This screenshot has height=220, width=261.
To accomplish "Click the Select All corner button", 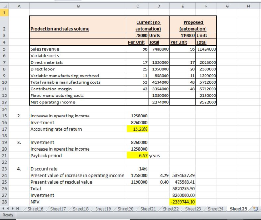I will tap(4, 6).
